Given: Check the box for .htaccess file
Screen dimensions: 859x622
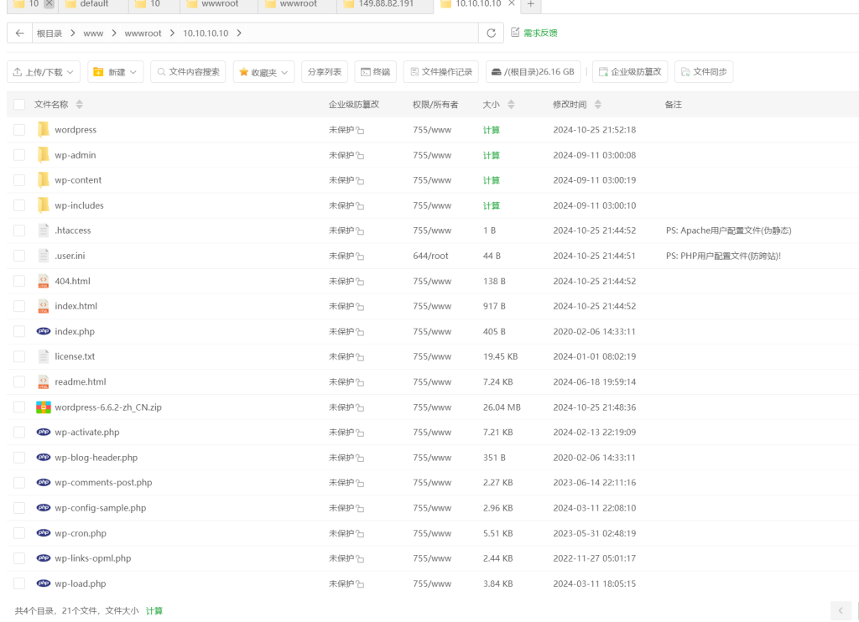Looking at the screenshot, I should pos(19,231).
